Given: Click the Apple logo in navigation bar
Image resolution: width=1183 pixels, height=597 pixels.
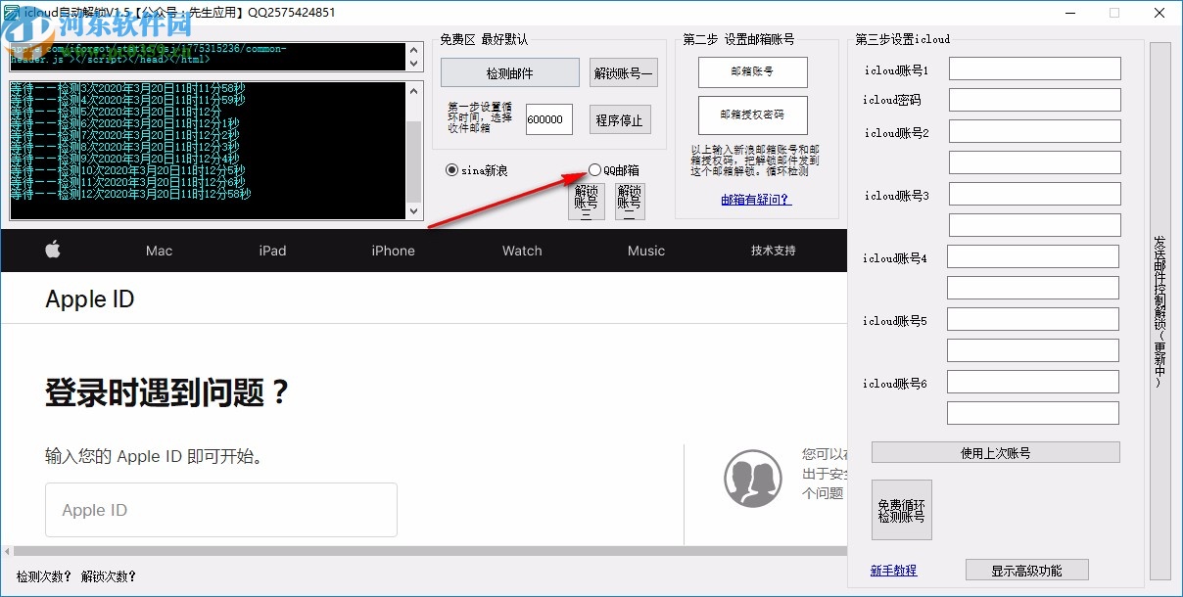Looking at the screenshot, I should [53, 251].
